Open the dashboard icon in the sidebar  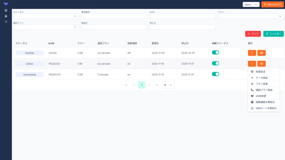pos(6,10)
